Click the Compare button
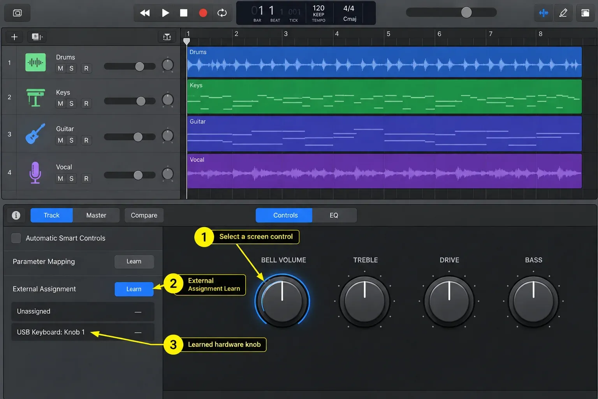 point(144,215)
